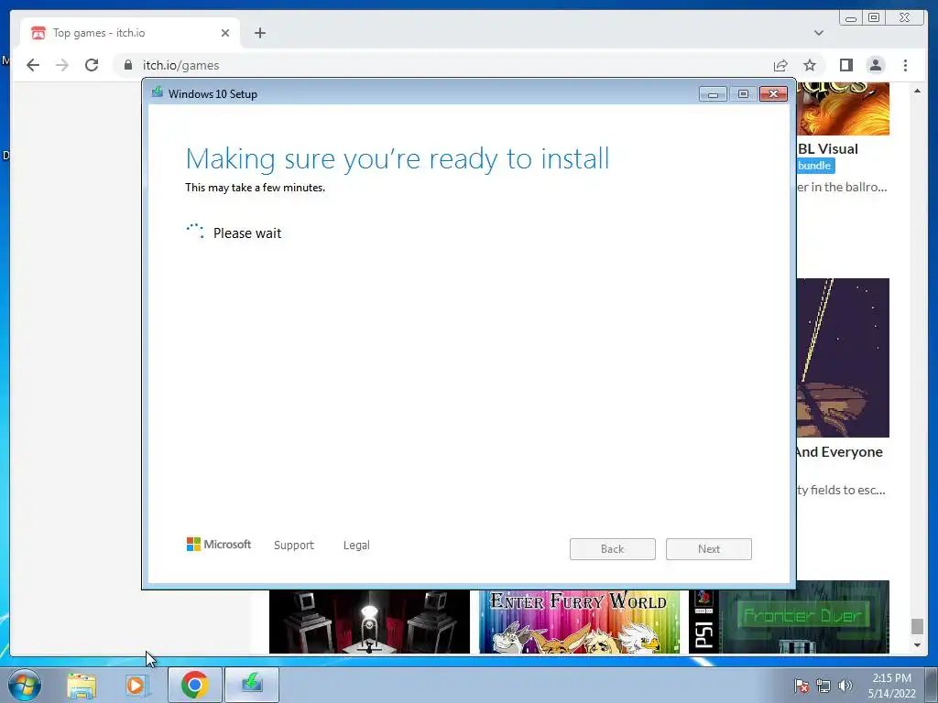Open the Frontier Diver game thumbnail

pos(789,618)
